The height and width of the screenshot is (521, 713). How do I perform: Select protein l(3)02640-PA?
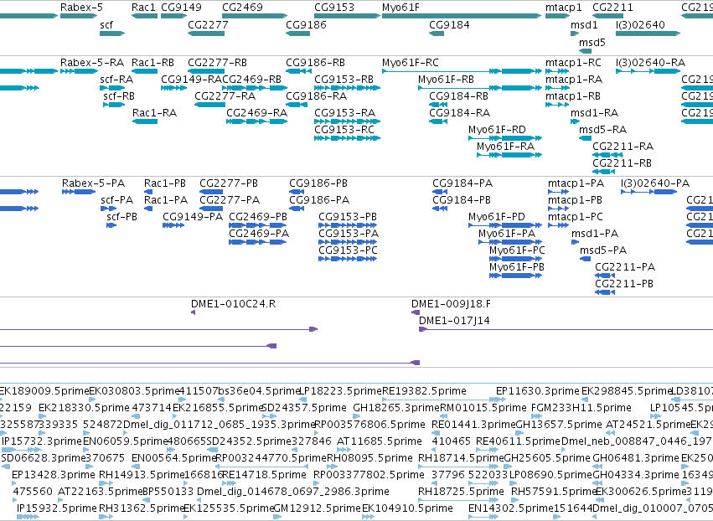(x=655, y=183)
